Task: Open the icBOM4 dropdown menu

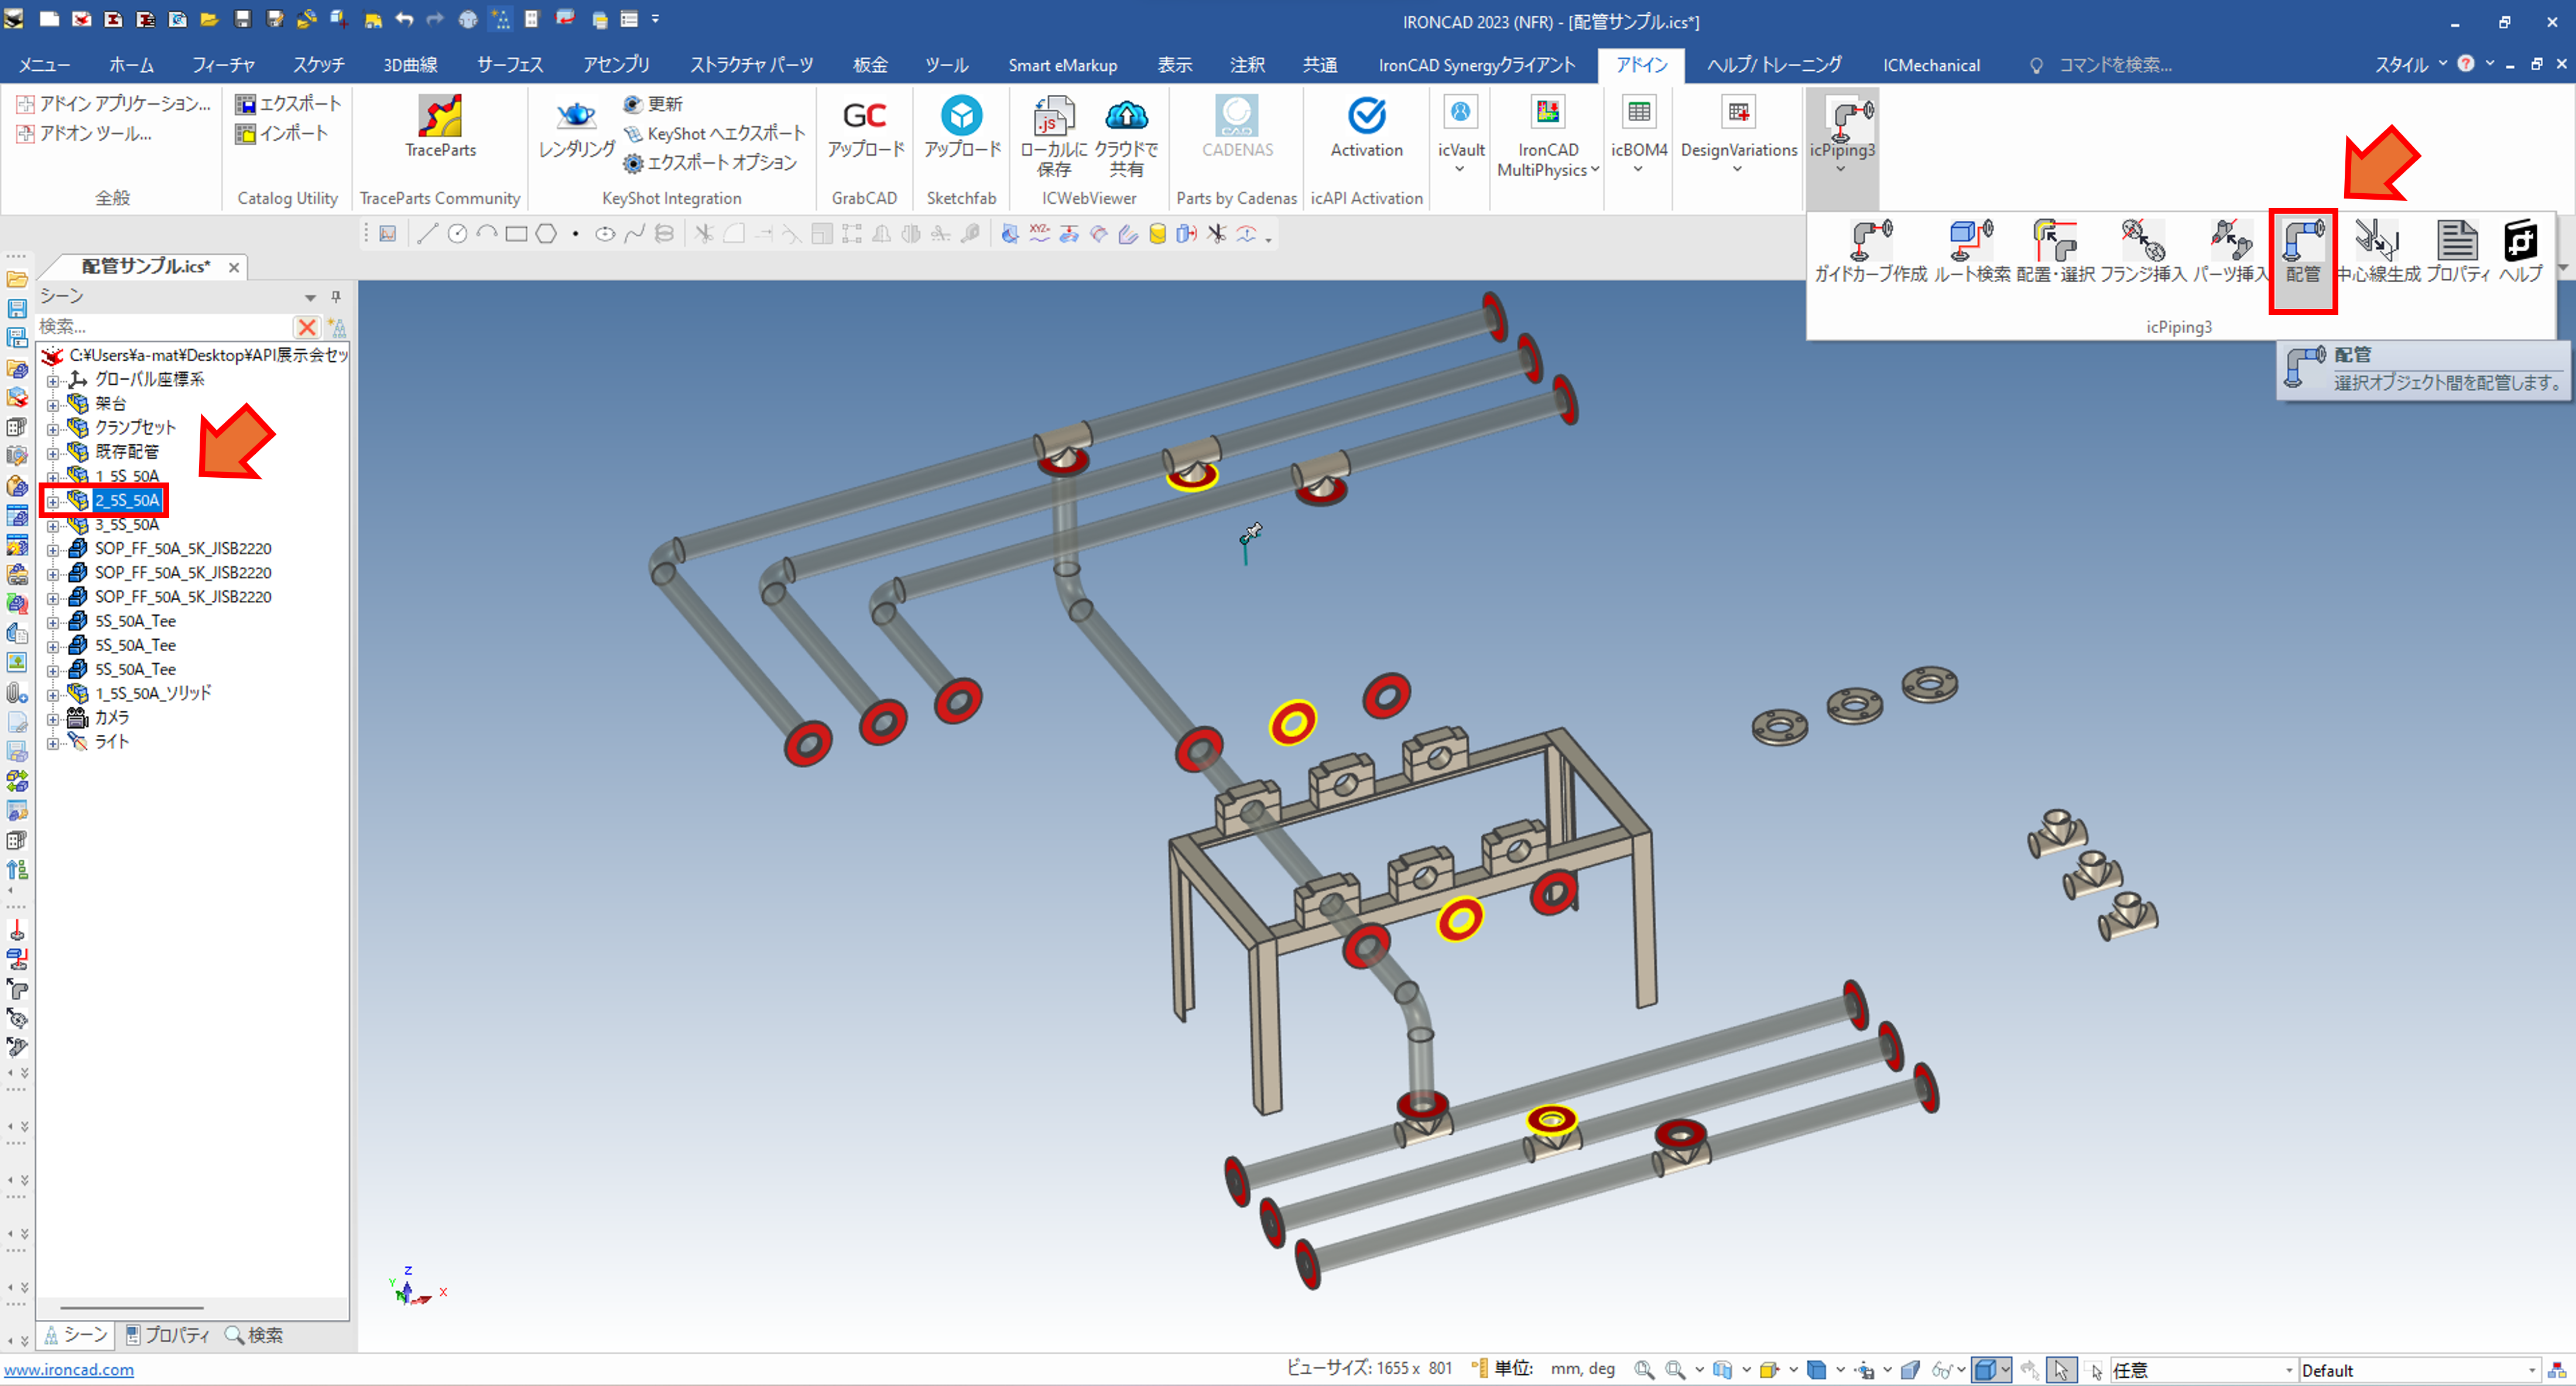Action: (x=1638, y=169)
